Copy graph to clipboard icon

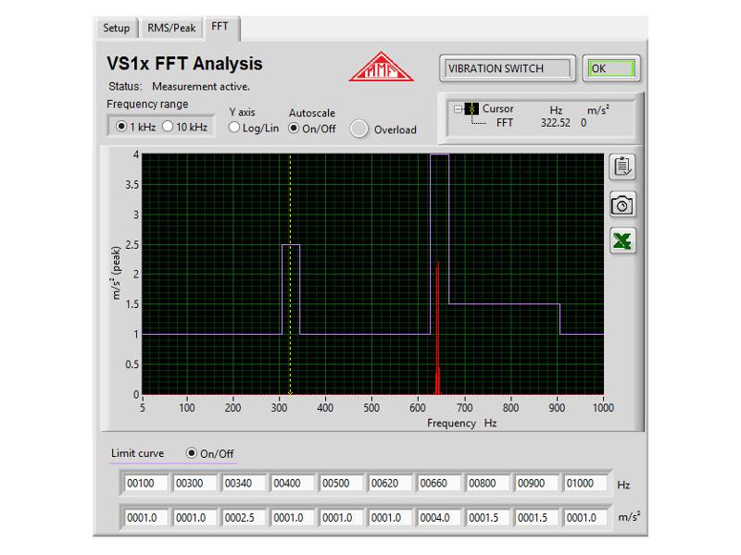[x=622, y=167]
